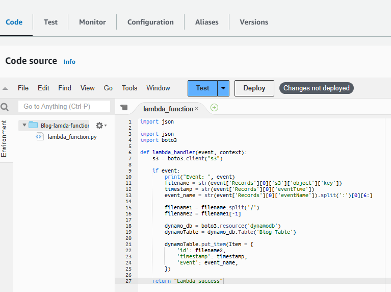Open the folder settings gear menu

click(x=99, y=125)
